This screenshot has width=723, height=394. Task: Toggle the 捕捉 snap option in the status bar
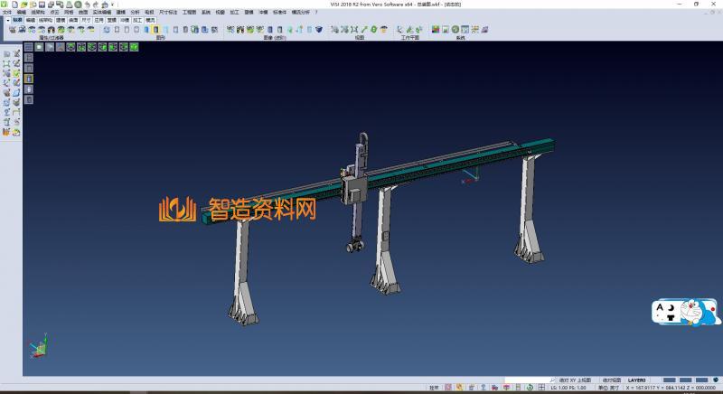tap(434, 388)
